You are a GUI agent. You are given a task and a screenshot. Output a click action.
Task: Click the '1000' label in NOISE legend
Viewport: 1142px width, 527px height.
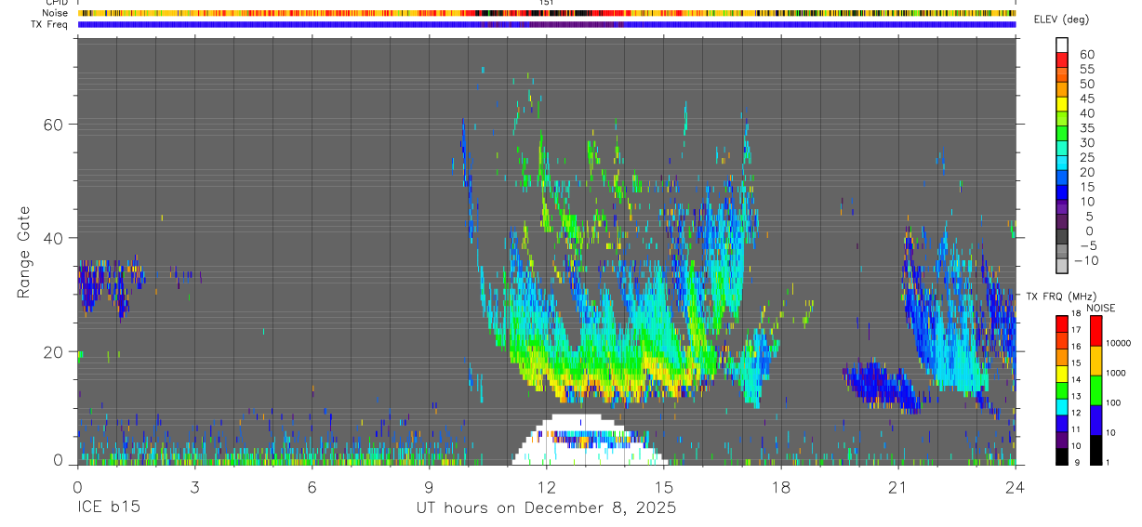(1115, 373)
